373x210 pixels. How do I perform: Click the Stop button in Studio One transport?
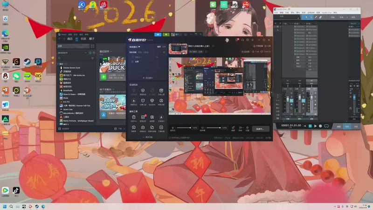(310, 126)
